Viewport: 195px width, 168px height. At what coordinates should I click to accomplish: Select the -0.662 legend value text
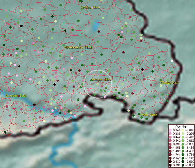pyautogui.click(x=189, y=140)
